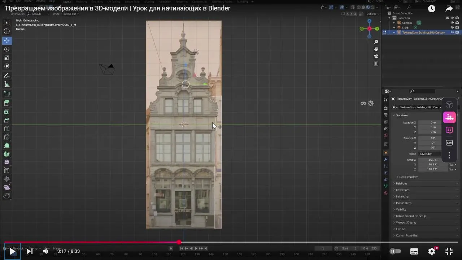Image resolution: width=462 pixels, height=260 pixels.
Task: Select the Rip Region tool
Action: [x=7, y=196]
